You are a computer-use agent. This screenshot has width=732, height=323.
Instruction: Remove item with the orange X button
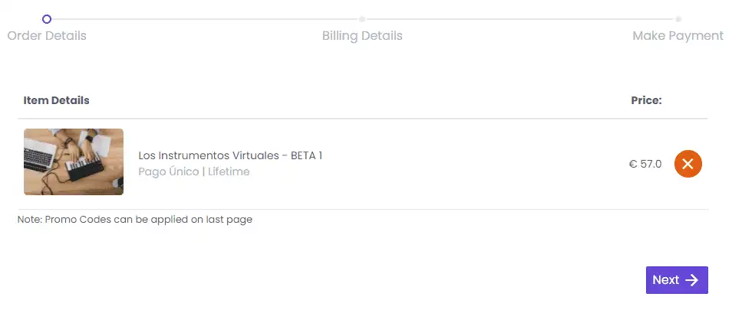pyautogui.click(x=687, y=164)
